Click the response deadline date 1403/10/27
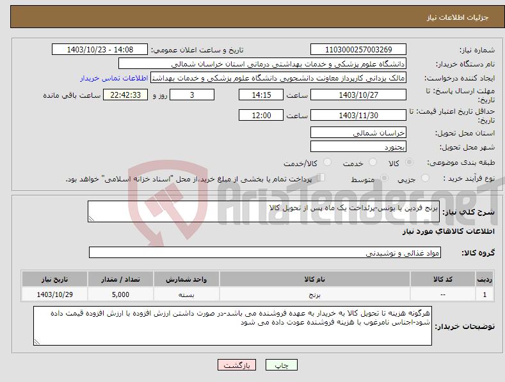Screen dimensions: 505x382 (358, 95)
